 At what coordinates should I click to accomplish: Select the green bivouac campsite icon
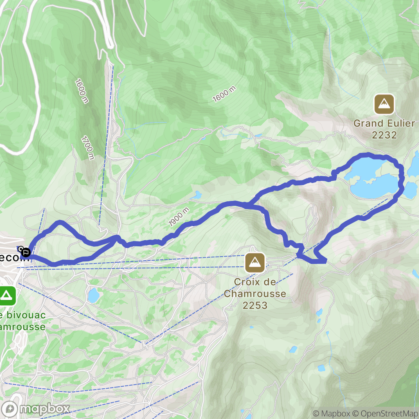coord(6,296)
